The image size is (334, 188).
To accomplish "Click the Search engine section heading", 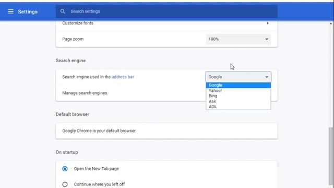I will click(x=71, y=61).
